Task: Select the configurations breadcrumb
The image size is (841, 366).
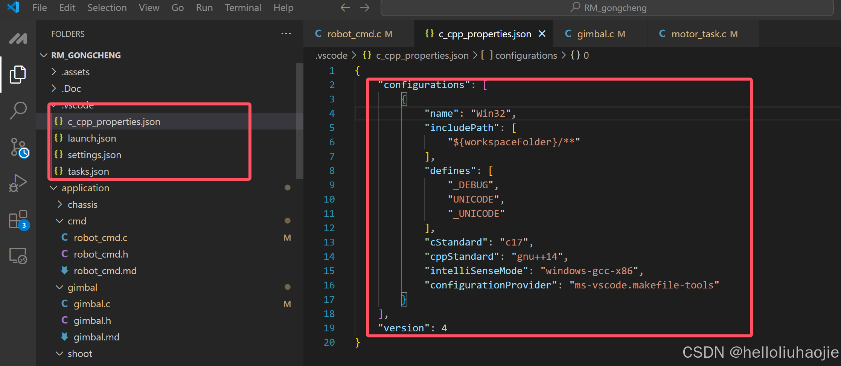Action: click(x=526, y=55)
